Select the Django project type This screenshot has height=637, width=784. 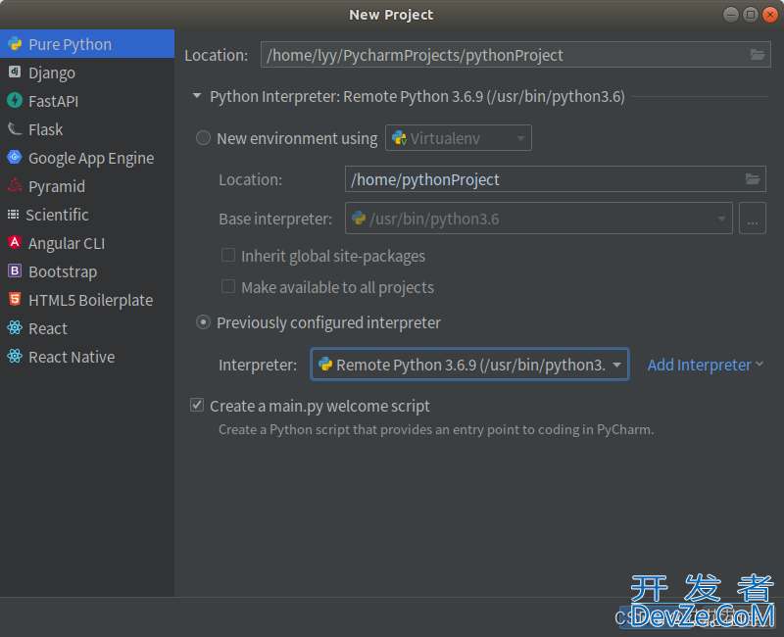pyautogui.click(x=87, y=73)
